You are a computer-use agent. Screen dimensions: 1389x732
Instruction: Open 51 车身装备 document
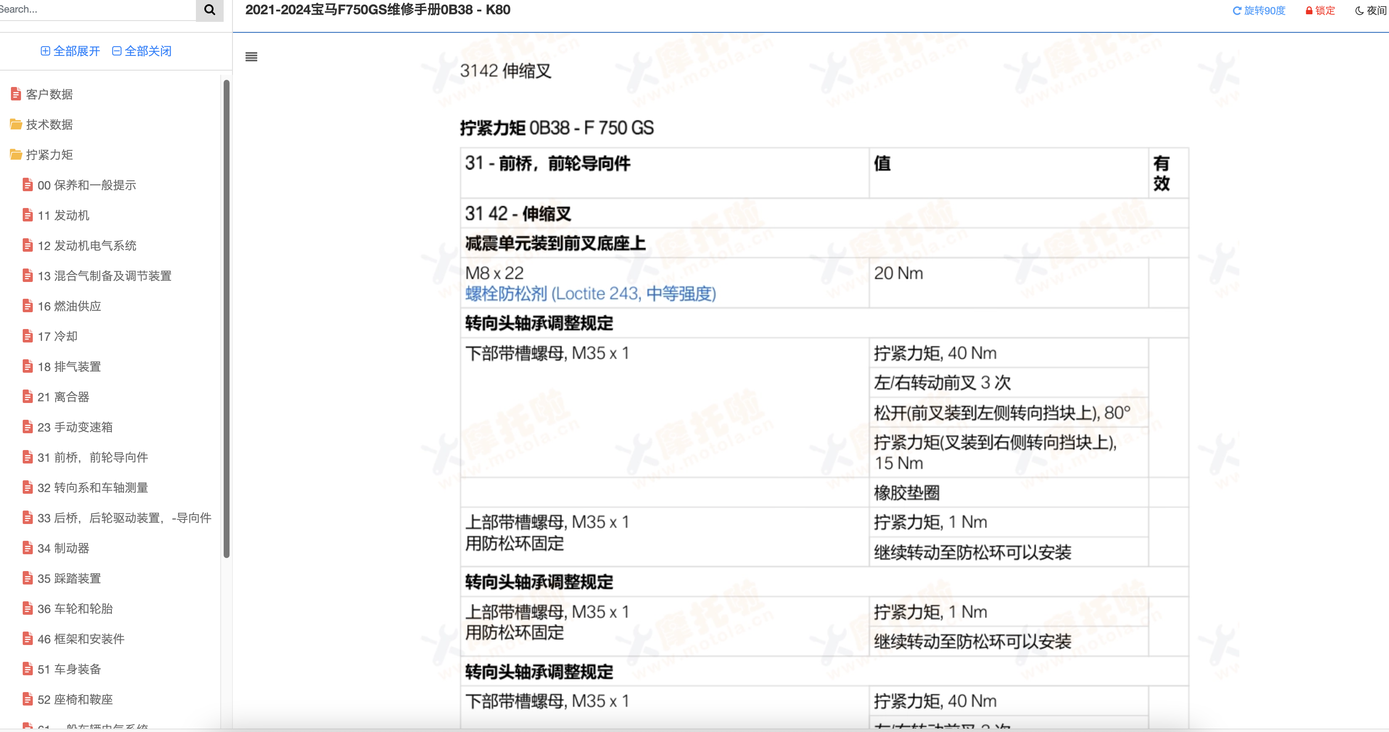(69, 669)
